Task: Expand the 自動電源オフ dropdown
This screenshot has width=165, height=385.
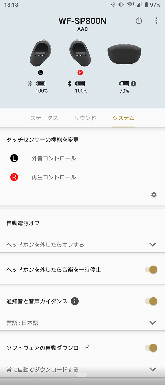Action: (x=153, y=245)
